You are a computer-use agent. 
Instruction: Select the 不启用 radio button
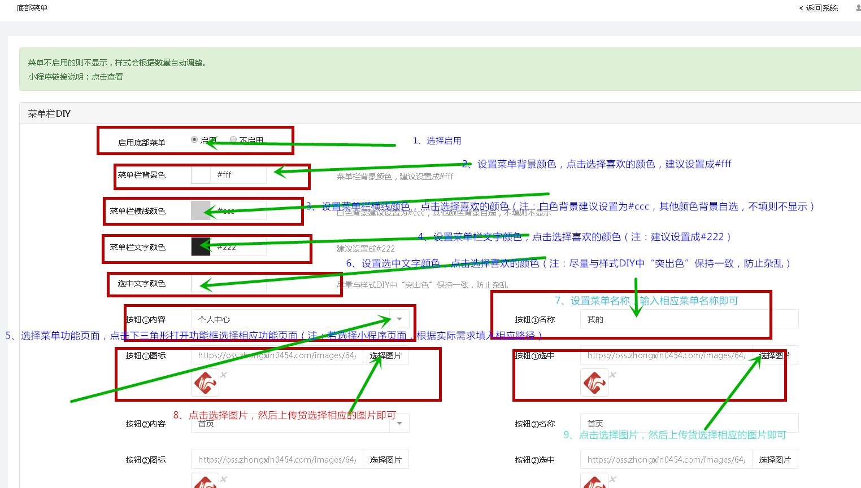pyautogui.click(x=233, y=139)
